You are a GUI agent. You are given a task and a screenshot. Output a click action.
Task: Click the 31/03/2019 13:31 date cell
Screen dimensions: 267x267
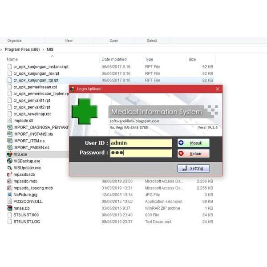pyautogui.click(x=117, y=188)
